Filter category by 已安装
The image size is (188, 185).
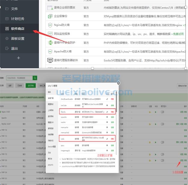20,86
